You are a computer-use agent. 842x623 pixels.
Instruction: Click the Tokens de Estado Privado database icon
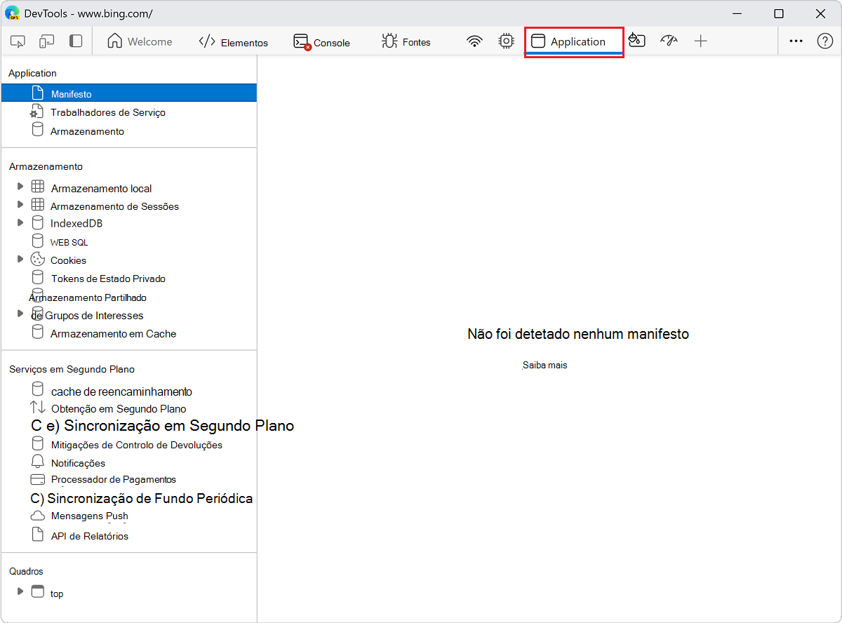click(x=38, y=278)
